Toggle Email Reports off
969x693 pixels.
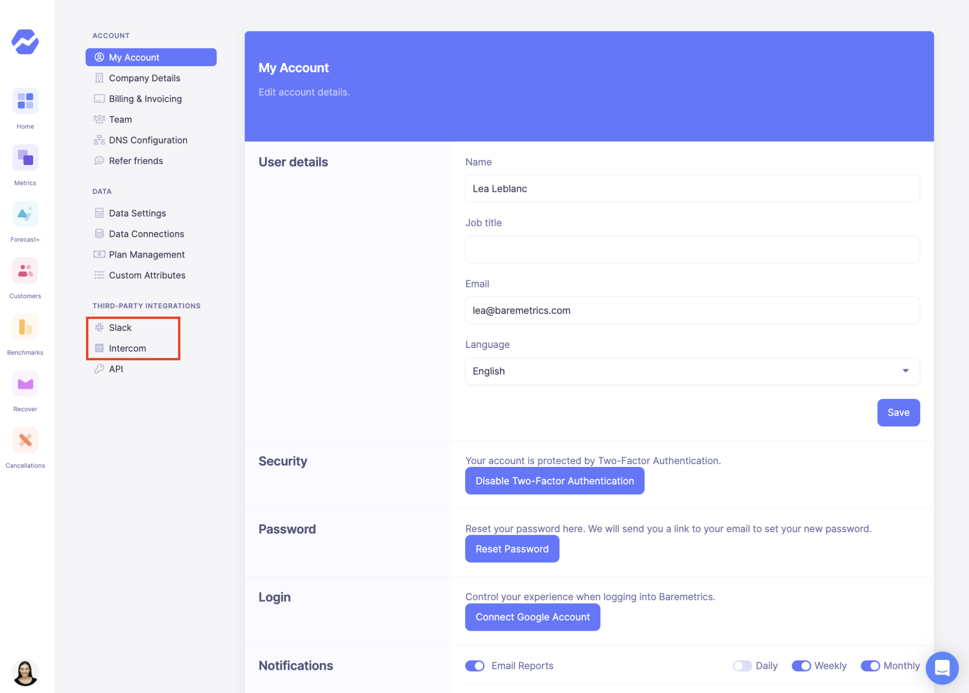475,666
